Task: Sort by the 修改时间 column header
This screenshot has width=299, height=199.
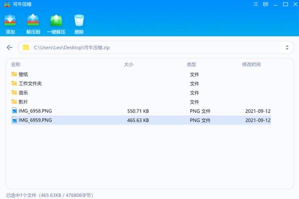Action: click(251, 64)
